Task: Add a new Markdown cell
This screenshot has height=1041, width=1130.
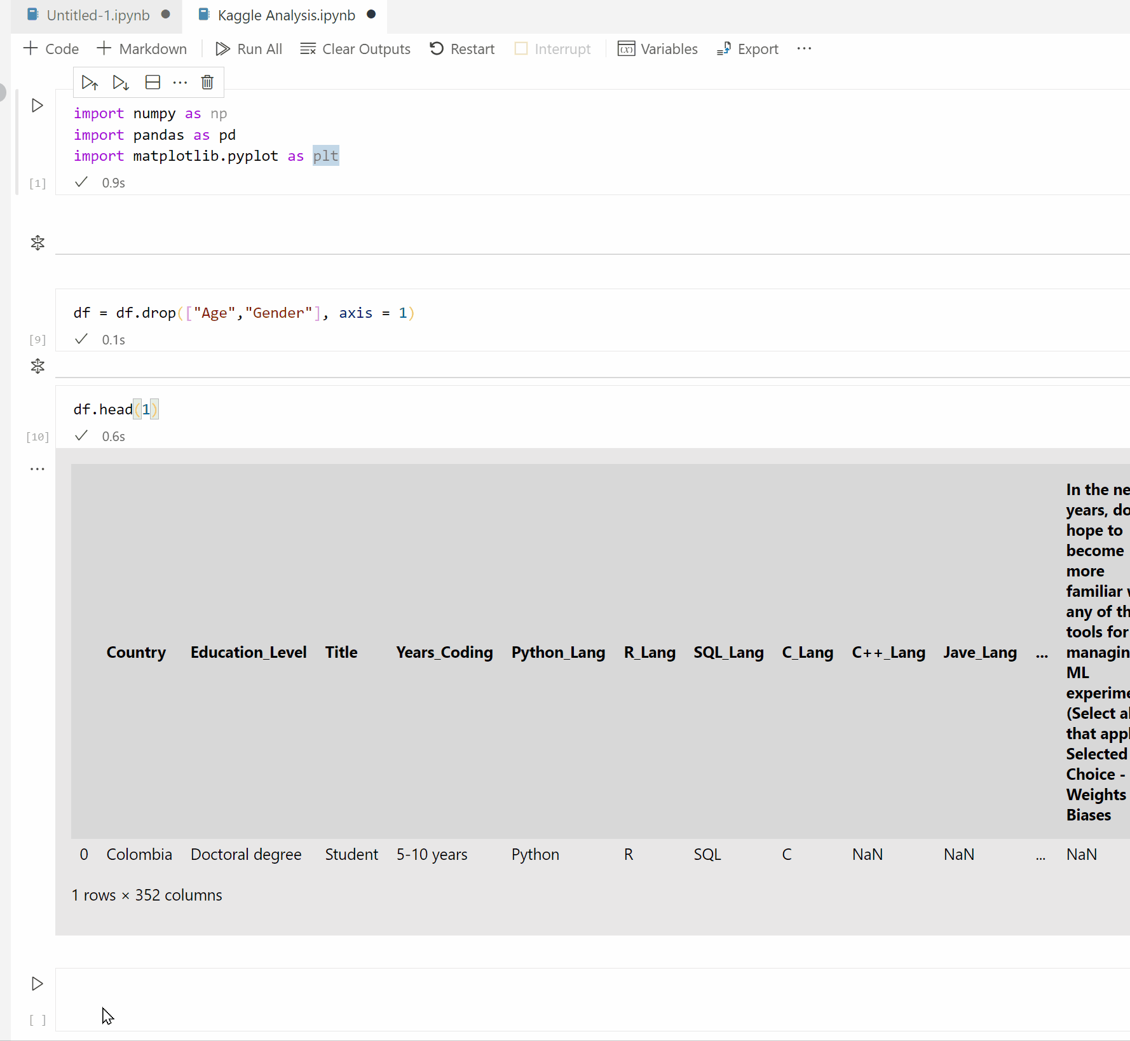Action: [x=141, y=49]
